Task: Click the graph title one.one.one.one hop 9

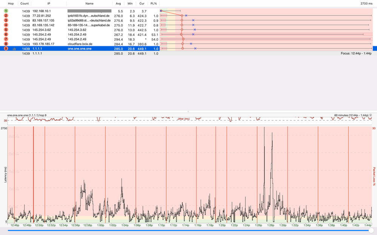Action: point(27,115)
